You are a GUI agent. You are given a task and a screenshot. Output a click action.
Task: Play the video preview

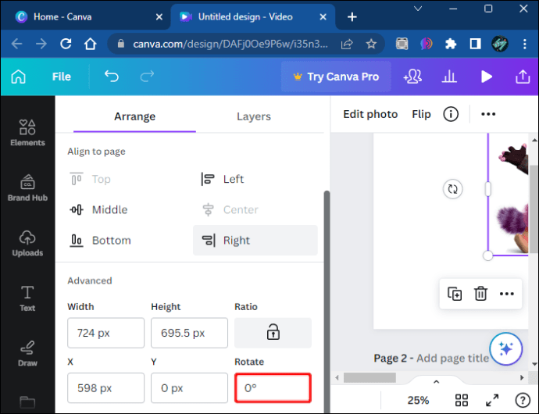pyautogui.click(x=486, y=77)
